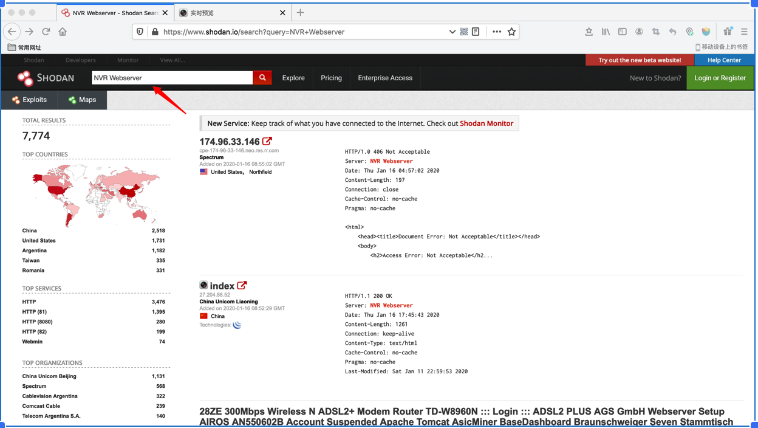Click Try out the new beta website
The image size is (758, 428).
[x=640, y=60]
